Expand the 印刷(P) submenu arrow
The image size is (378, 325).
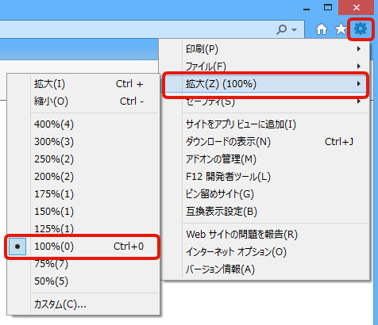[x=359, y=48]
